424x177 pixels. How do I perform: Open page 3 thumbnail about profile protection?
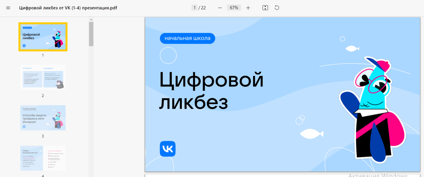click(43, 118)
